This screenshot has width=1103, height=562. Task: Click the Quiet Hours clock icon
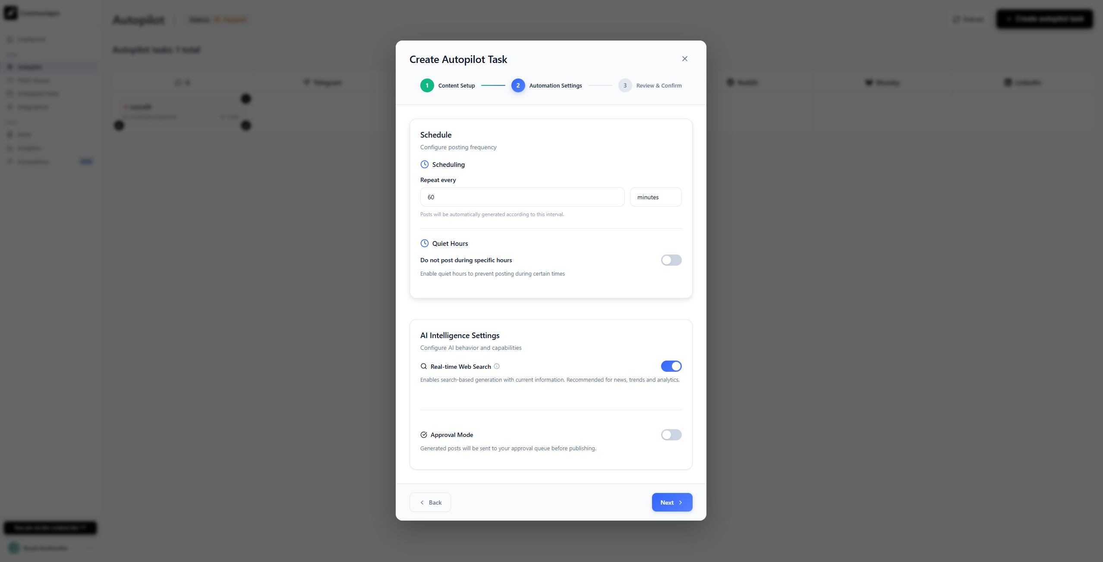pos(425,243)
